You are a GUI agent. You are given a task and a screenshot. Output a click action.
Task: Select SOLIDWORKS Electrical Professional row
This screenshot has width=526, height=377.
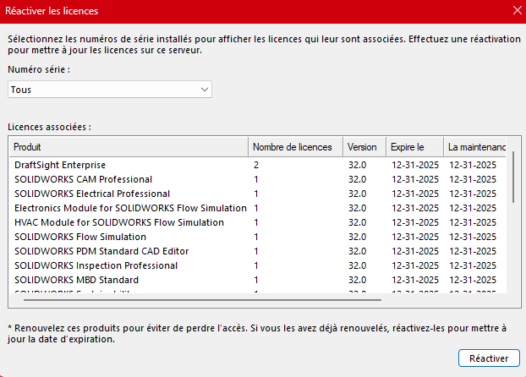[258, 194]
